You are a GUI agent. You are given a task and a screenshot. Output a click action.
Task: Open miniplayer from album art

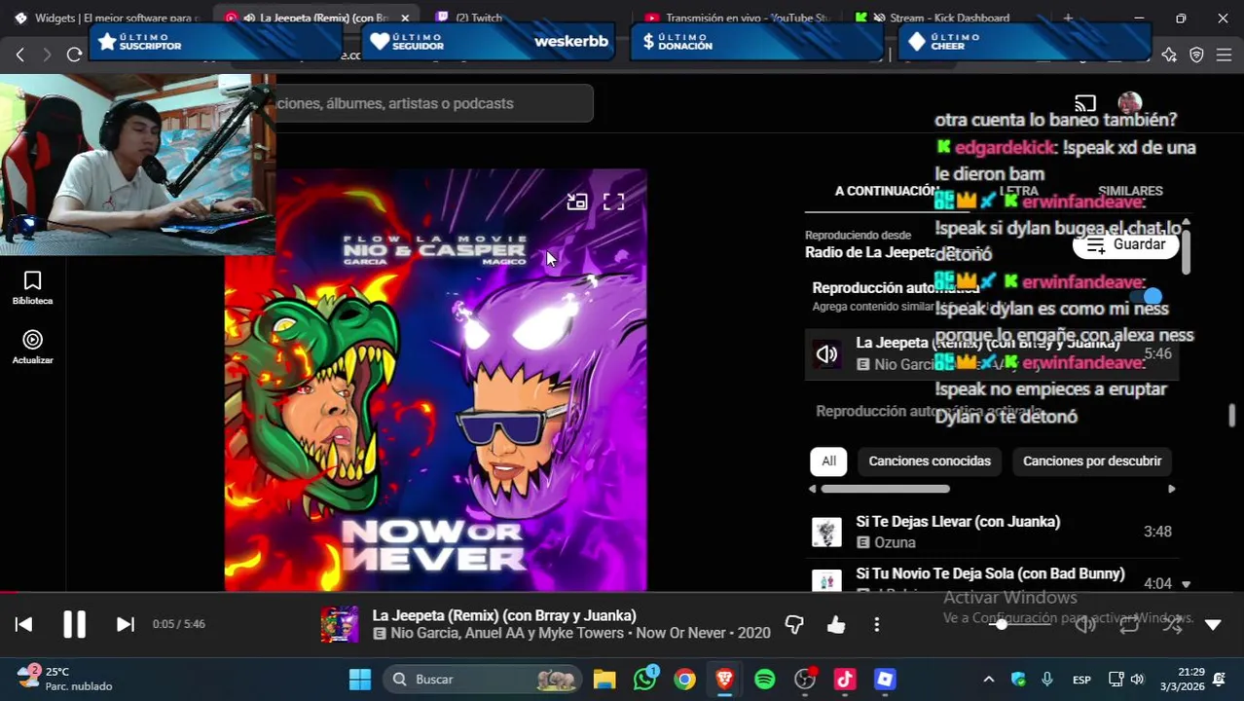tap(577, 202)
